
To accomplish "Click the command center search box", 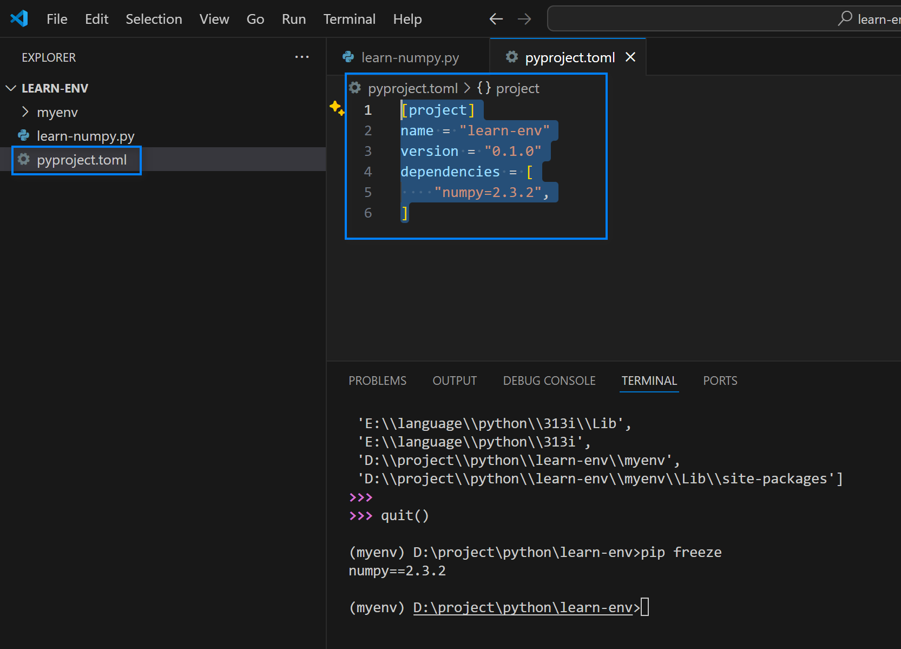I will point(724,19).
